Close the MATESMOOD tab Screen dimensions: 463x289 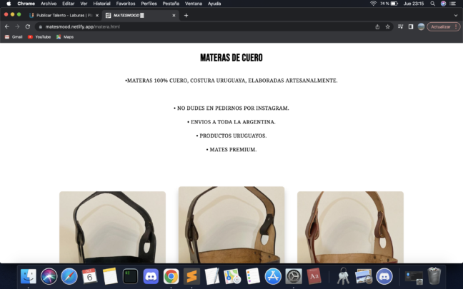[x=172, y=15]
